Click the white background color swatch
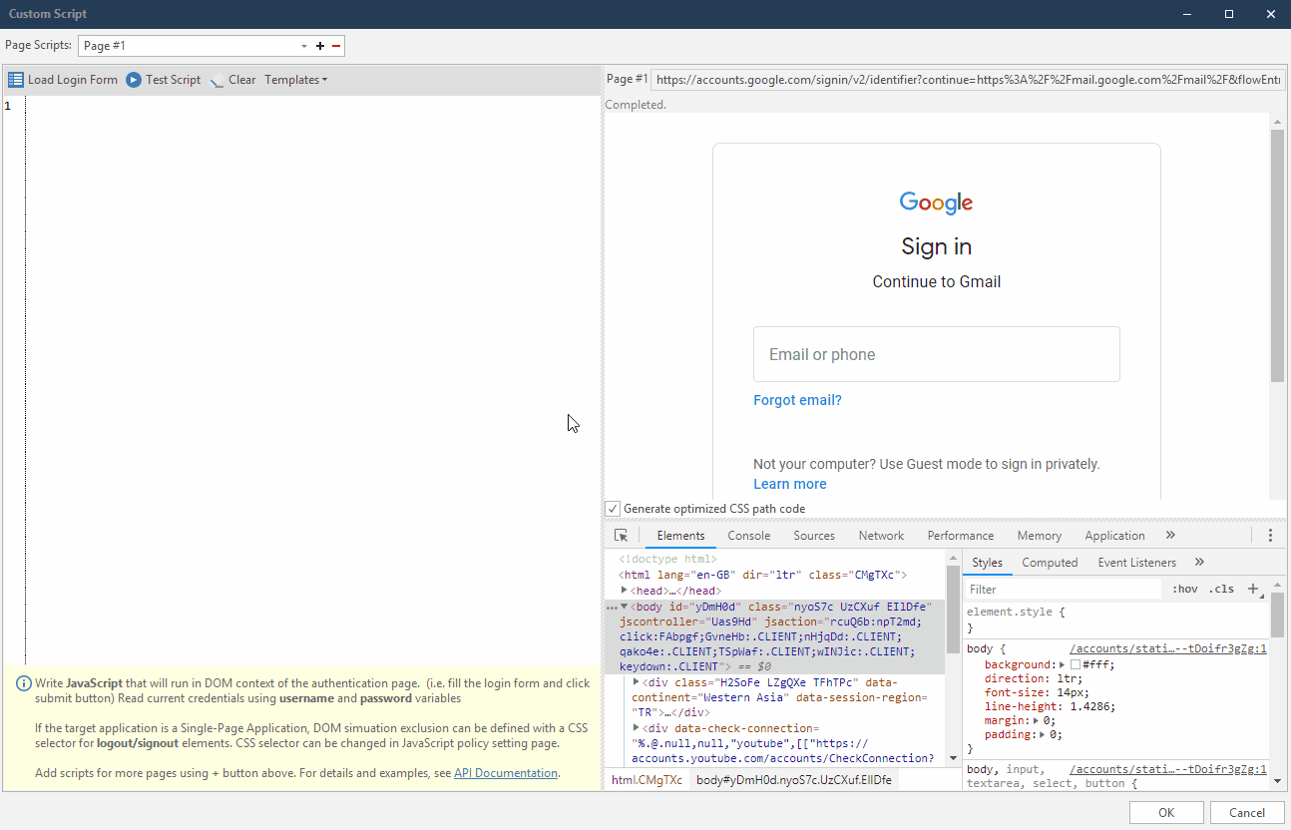Image resolution: width=1291 pixels, height=830 pixels. point(1075,663)
